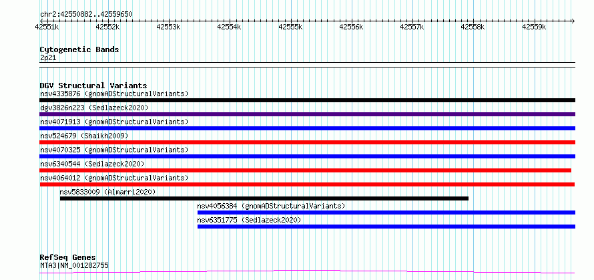
Task: Open the MTA3|NM_001282755 gene label
Action: 74,265
